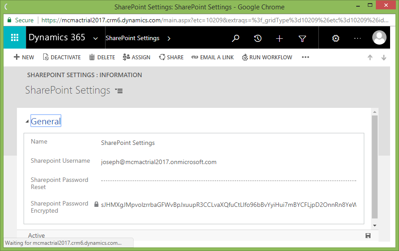
Task: Click DEACTIVATE in the command bar
Action: (x=61, y=57)
